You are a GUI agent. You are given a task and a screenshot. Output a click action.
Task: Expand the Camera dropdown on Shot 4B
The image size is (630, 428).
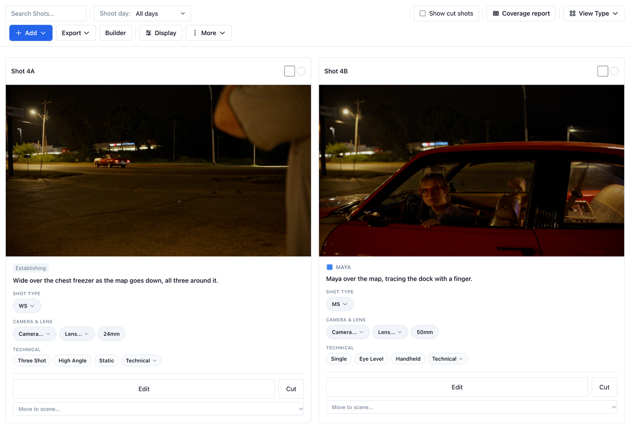pyautogui.click(x=348, y=332)
